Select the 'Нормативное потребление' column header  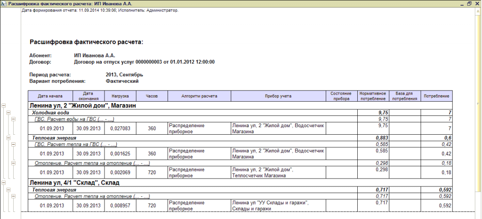tap(373, 96)
